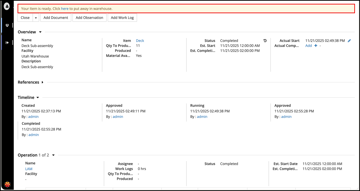The height and width of the screenshot is (191, 360).
Task: Edit Actual Start with the pencil icon
Action: coord(349,41)
